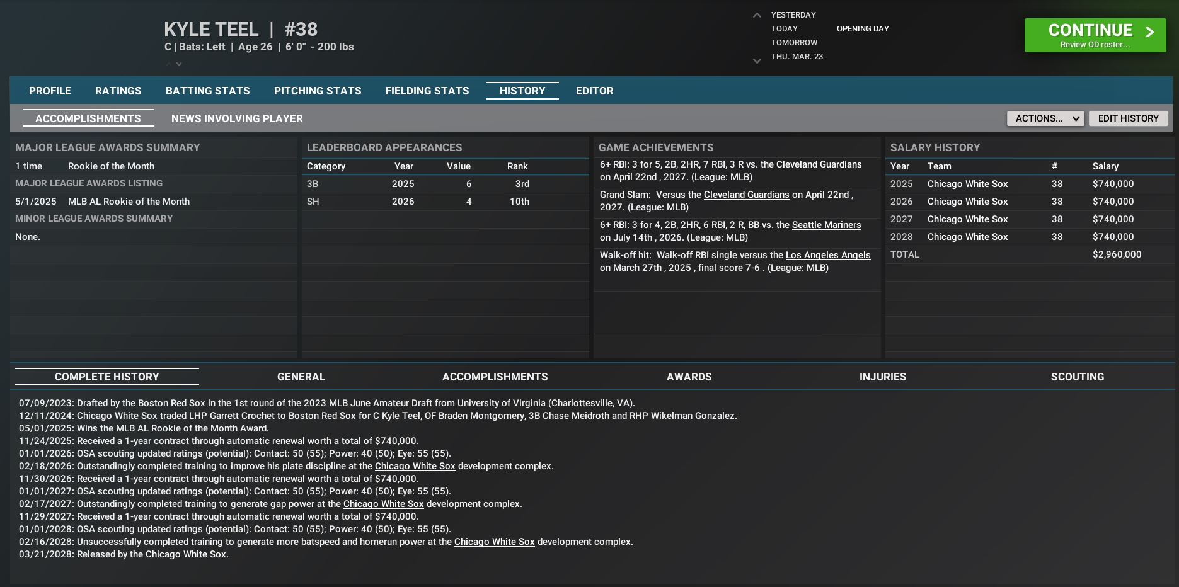Show the Injuries history tab
This screenshot has width=1179, height=587.
(882, 377)
